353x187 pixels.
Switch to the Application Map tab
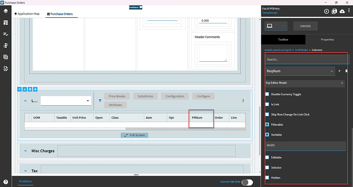(x=27, y=14)
